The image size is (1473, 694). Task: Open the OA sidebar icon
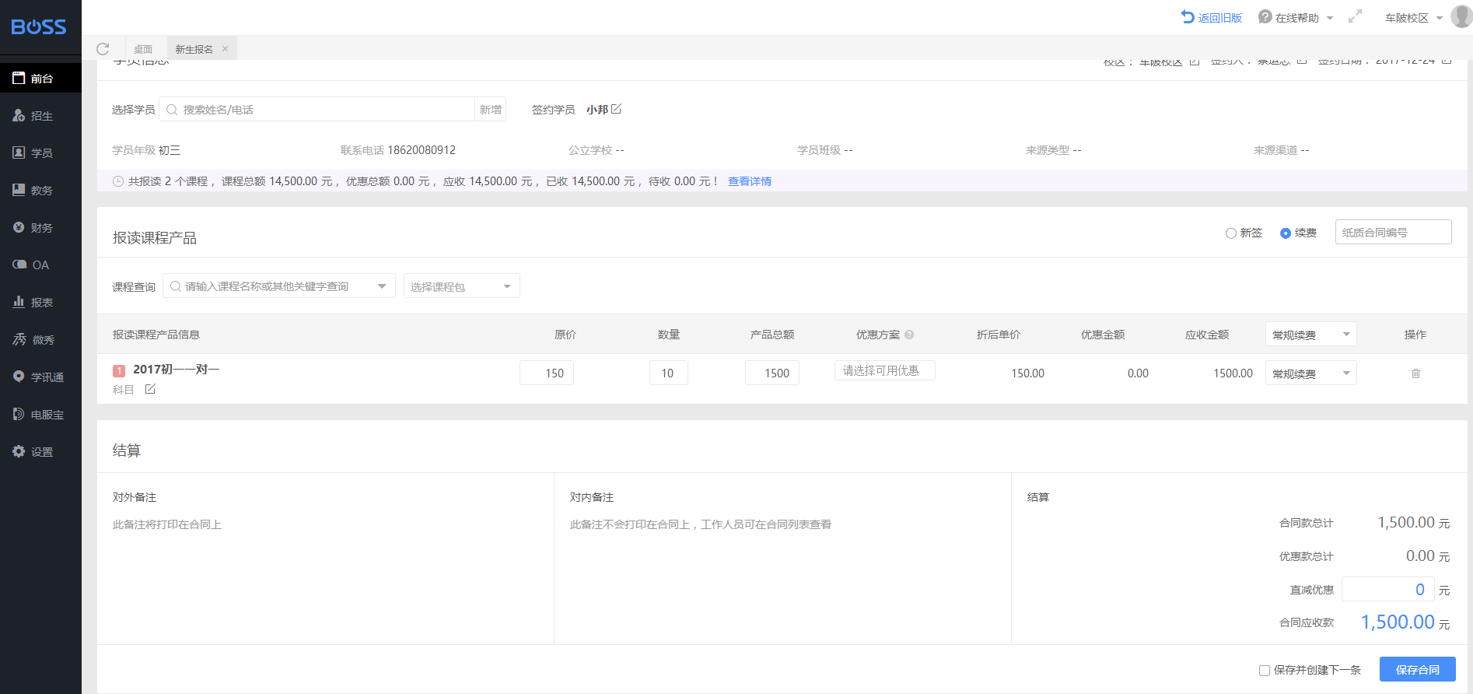[19, 265]
